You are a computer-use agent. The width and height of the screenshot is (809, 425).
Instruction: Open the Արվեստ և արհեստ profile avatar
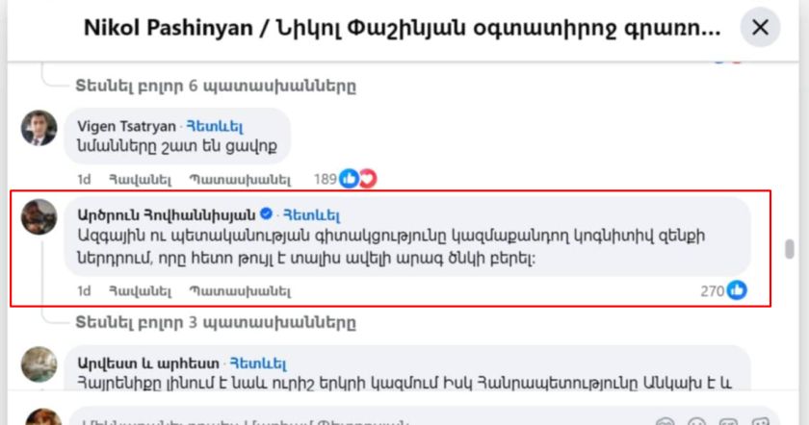(39, 363)
